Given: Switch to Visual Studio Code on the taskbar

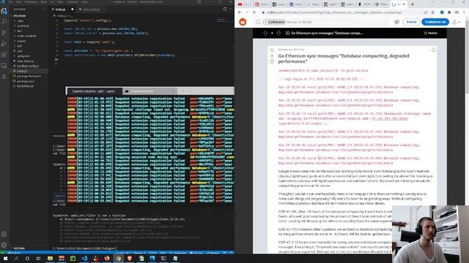Looking at the screenshot, I should [x=84, y=258].
